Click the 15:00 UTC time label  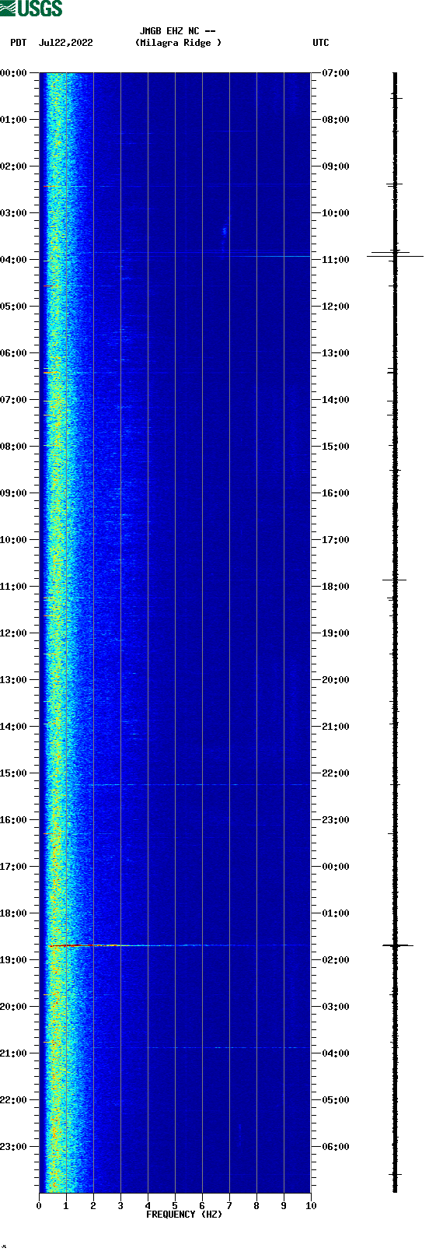click(336, 447)
